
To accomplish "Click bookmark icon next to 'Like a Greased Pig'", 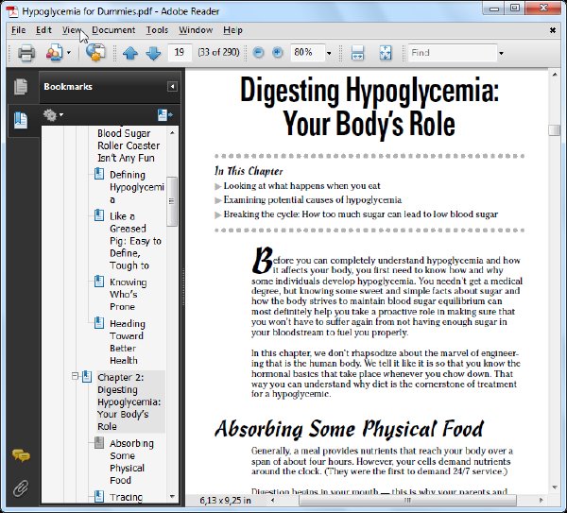I will tap(99, 215).
